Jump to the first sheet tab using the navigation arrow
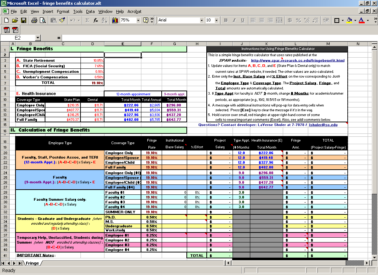 point(3,263)
